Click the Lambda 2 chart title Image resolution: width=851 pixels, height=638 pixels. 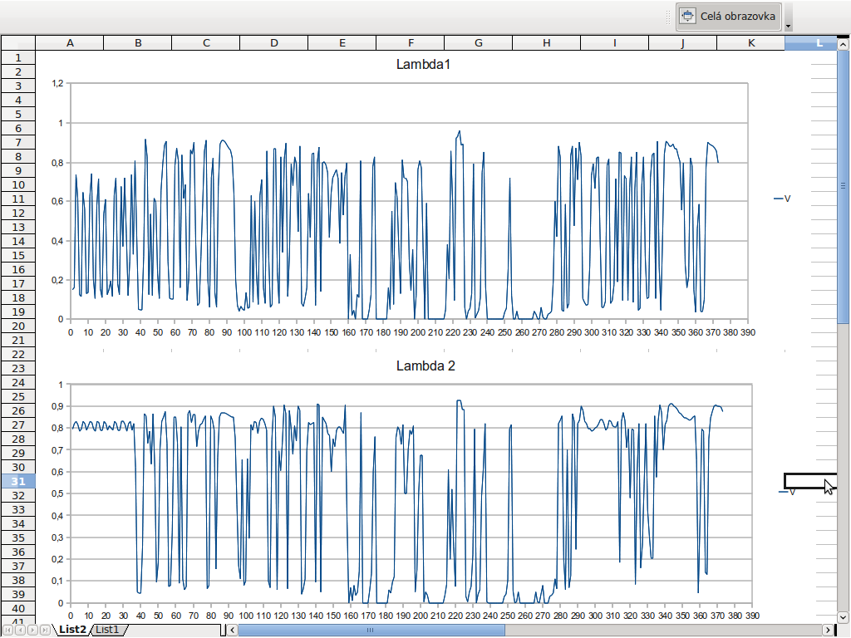(x=425, y=366)
